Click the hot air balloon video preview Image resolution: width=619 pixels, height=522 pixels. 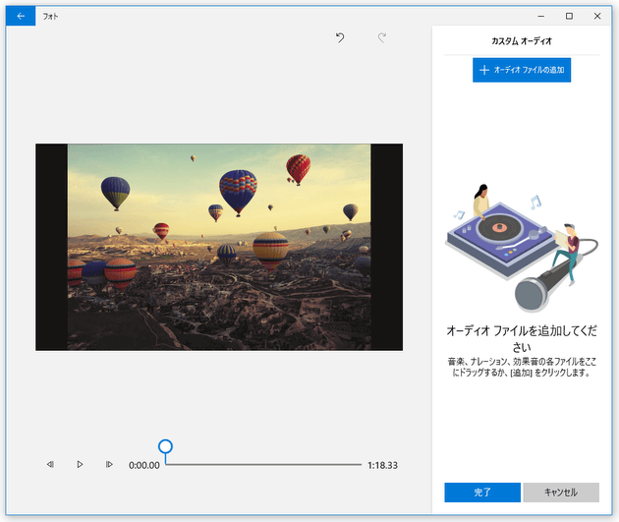point(219,247)
